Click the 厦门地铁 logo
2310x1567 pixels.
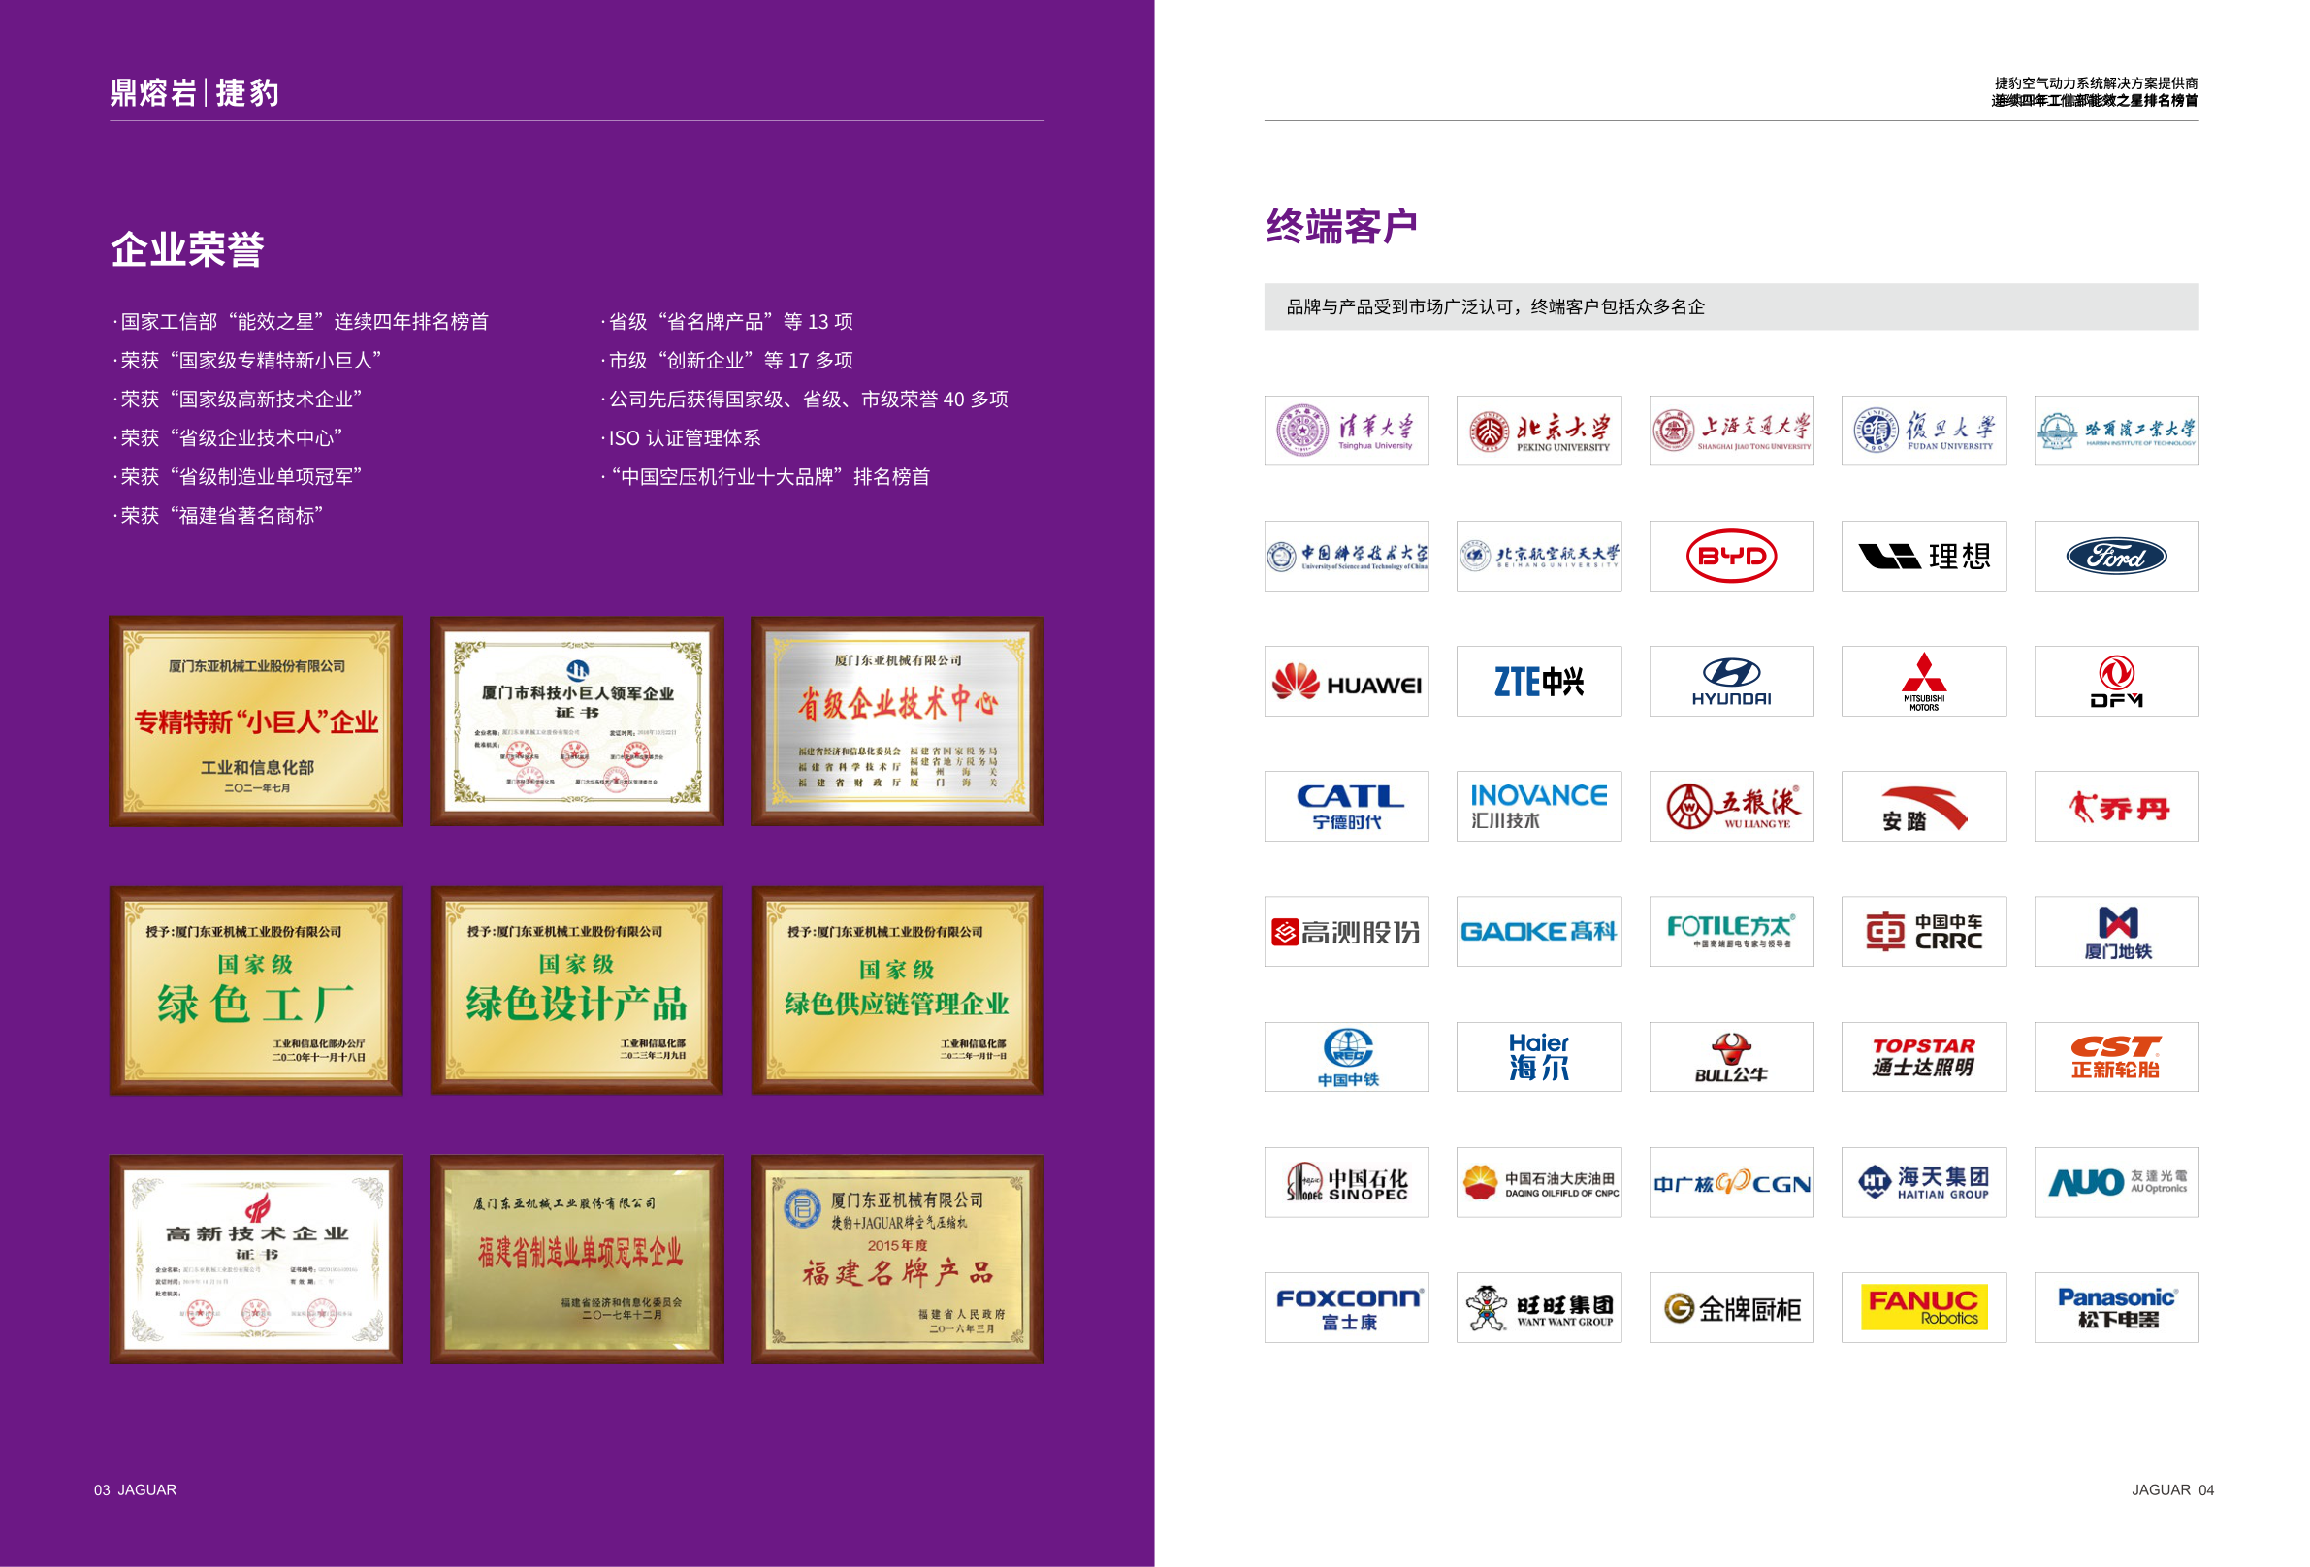click(x=2116, y=931)
